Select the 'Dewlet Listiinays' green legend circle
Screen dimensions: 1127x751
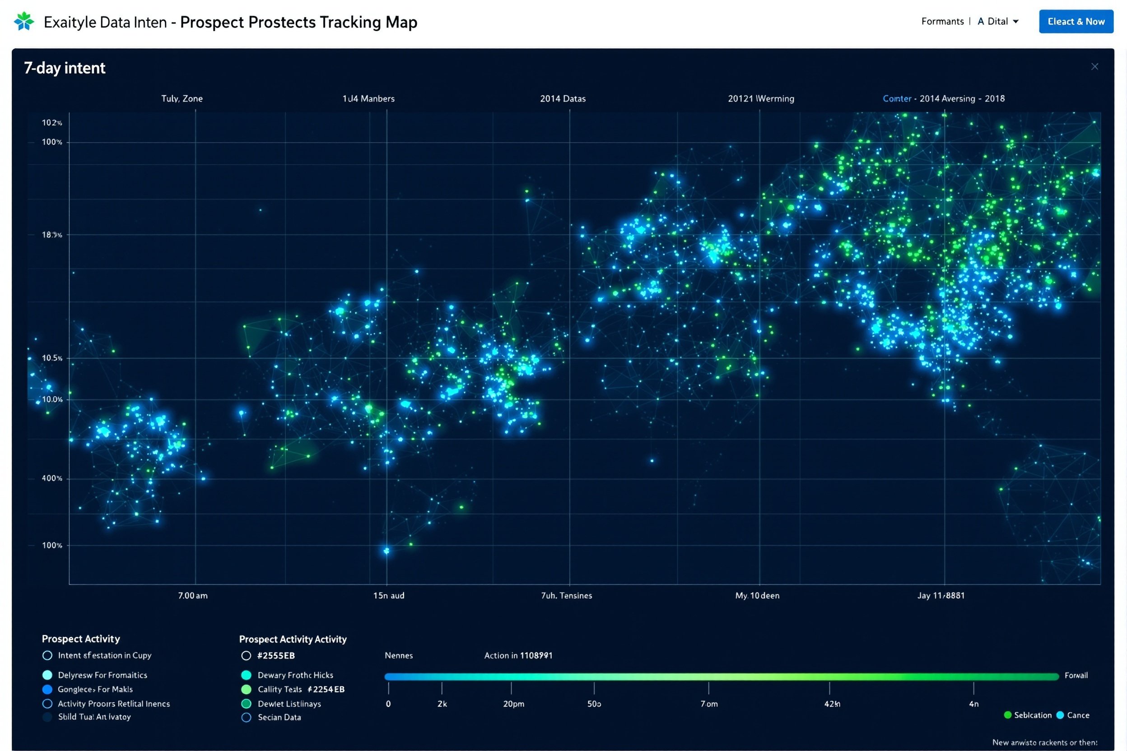click(246, 704)
